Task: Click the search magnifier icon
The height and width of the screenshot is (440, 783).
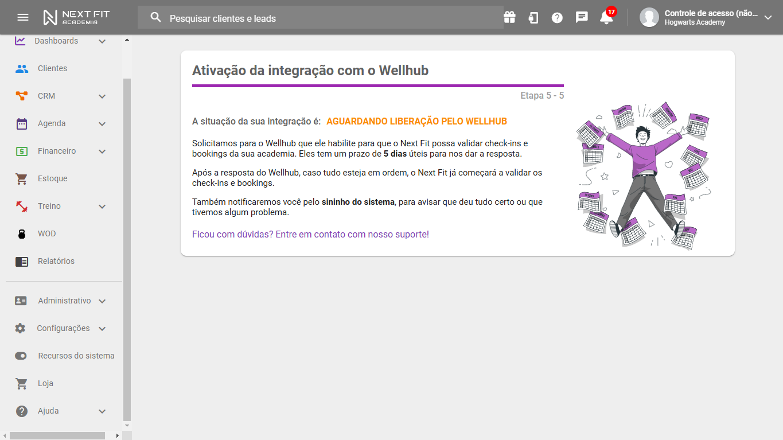Action: [x=156, y=17]
